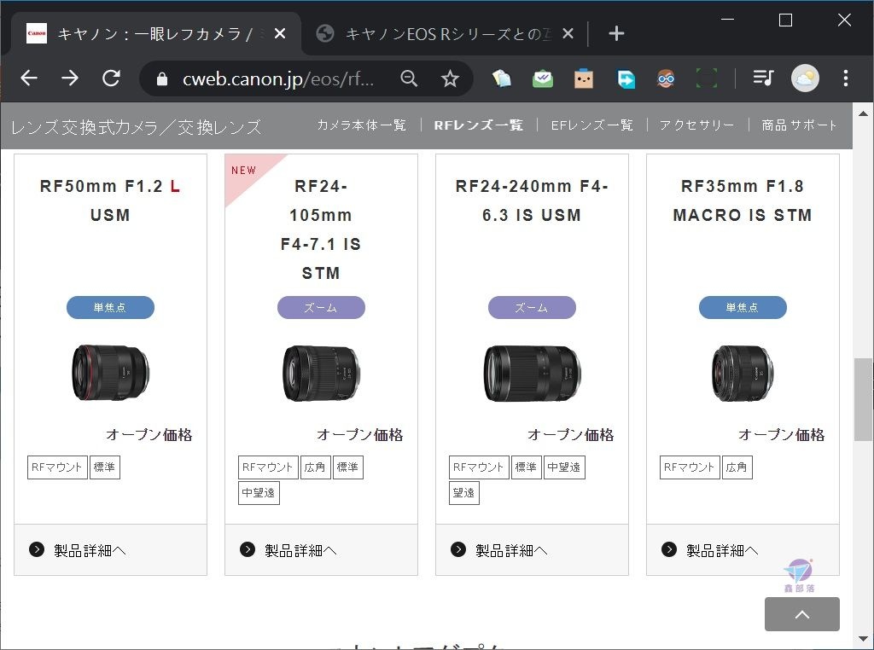The image size is (874, 650).
Task: Click arrow icon on RF24-105mm 製品詳細へ row
Action: click(x=248, y=549)
